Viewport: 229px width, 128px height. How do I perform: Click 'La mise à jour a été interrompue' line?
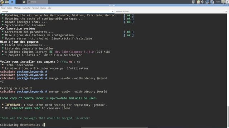[x=47, y=69]
